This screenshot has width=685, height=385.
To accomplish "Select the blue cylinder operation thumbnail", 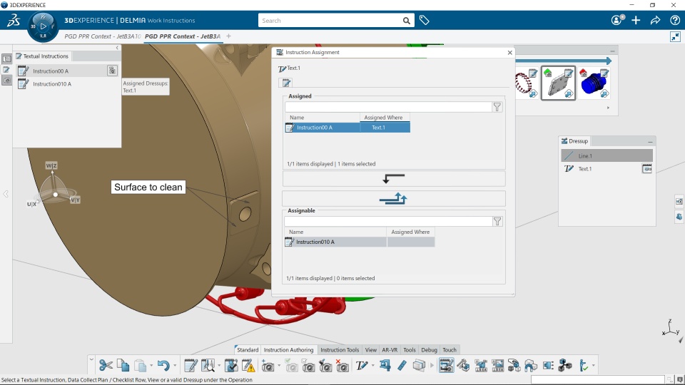I will point(594,83).
